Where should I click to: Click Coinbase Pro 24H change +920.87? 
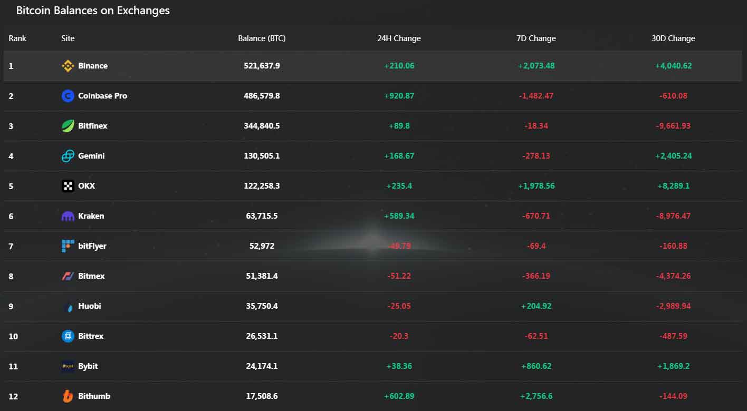(x=399, y=96)
